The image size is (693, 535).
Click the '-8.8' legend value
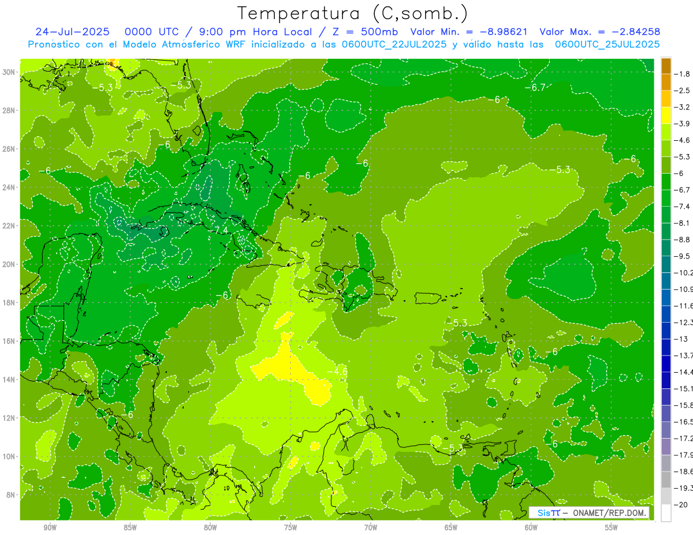coord(683,240)
